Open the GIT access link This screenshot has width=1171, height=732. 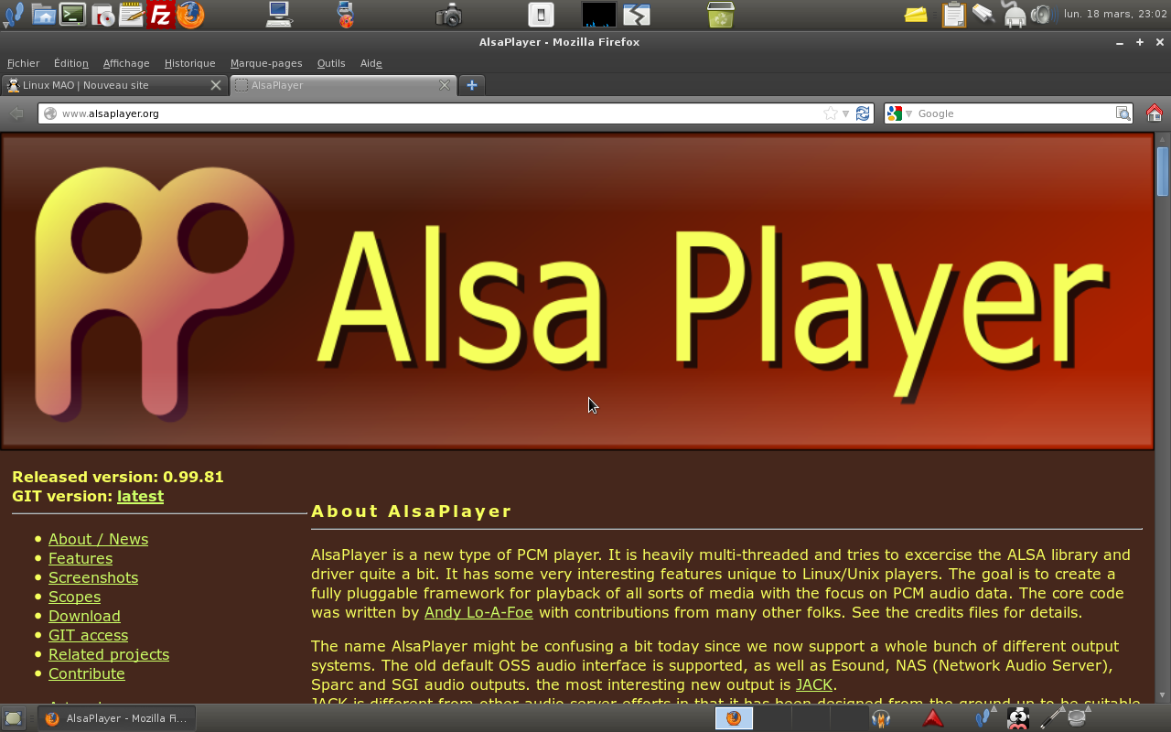click(88, 635)
